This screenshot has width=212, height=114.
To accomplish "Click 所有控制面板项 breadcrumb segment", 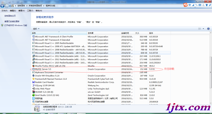I will tap(35, 6).
